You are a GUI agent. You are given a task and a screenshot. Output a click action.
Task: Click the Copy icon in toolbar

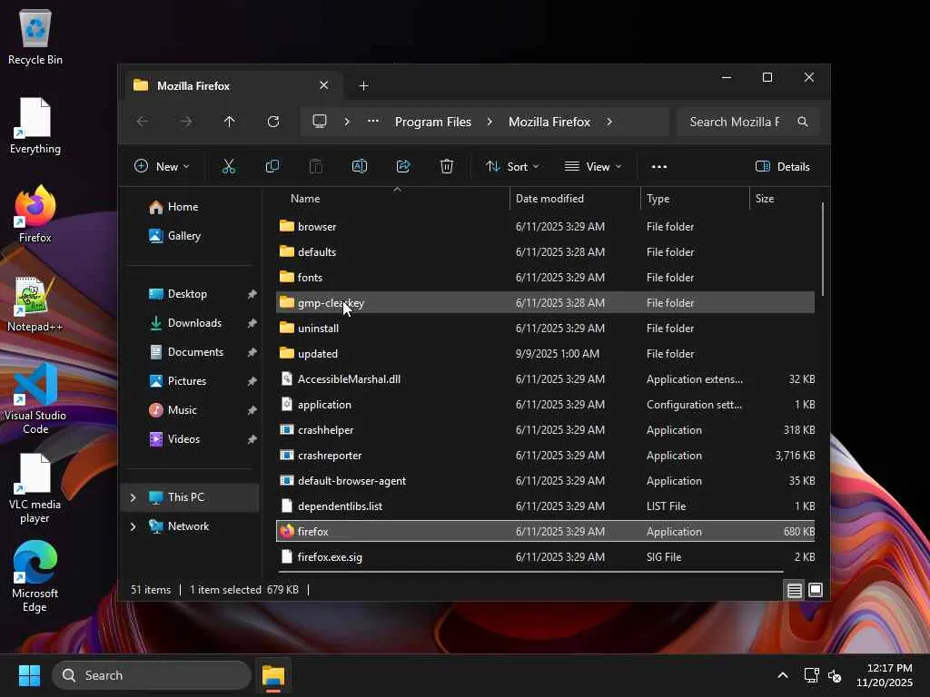click(x=272, y=166)
